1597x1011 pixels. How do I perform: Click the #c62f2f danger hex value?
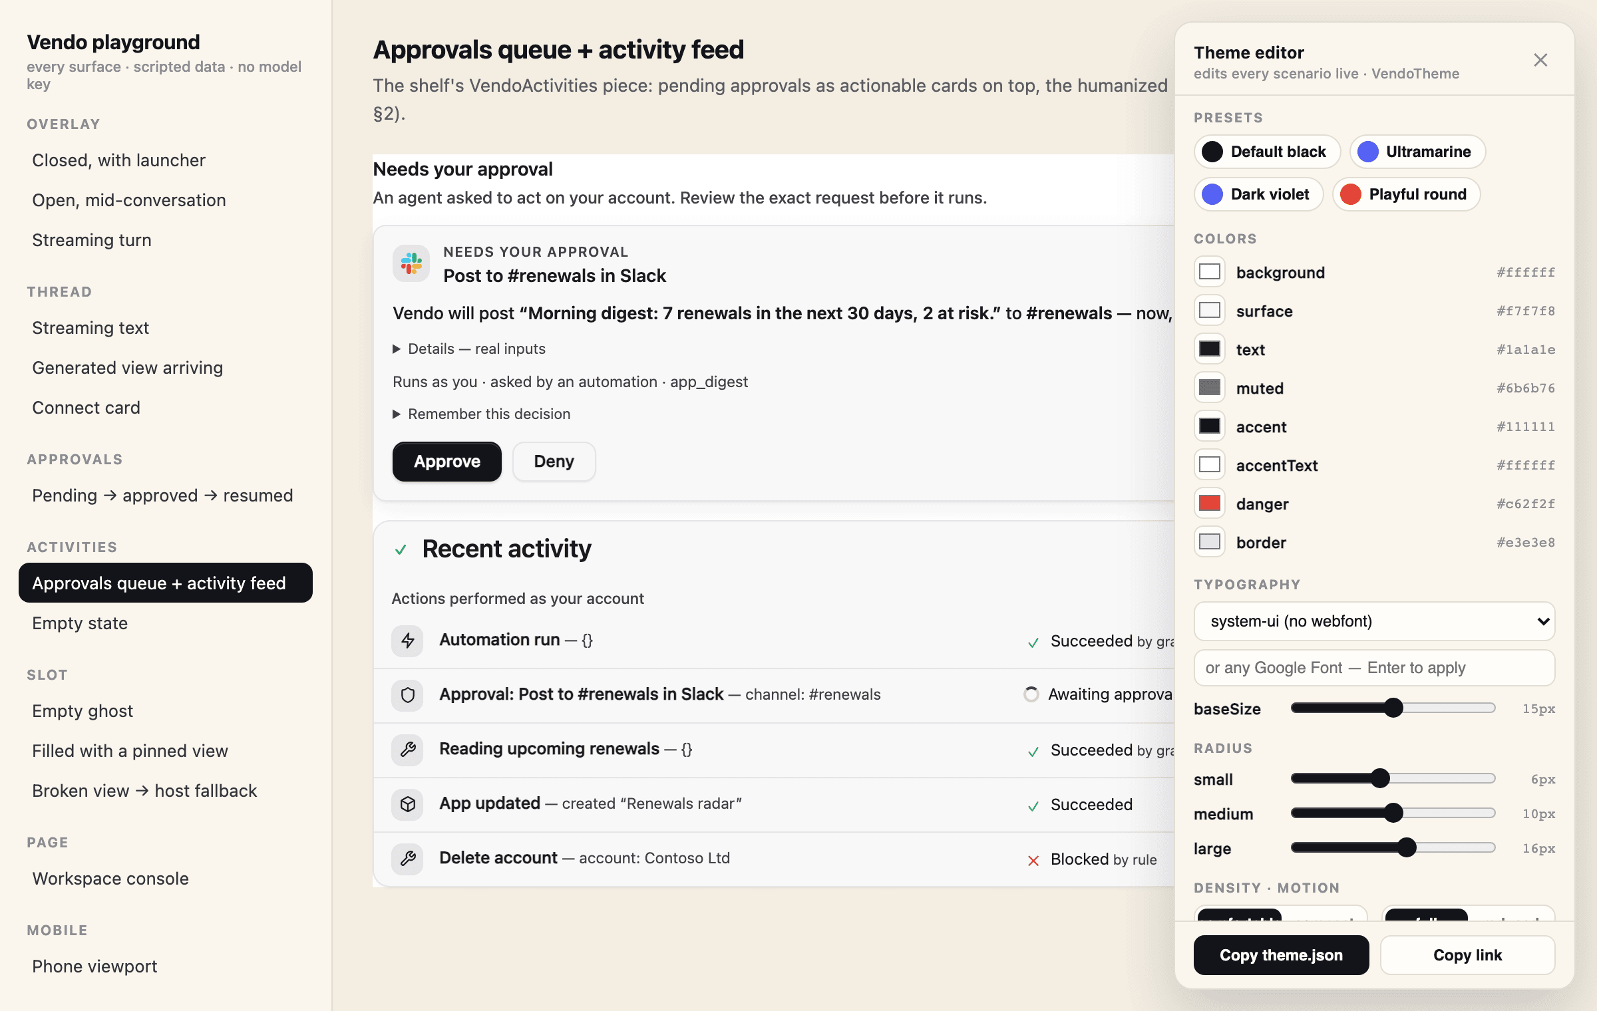click(x=1525, y=504)
